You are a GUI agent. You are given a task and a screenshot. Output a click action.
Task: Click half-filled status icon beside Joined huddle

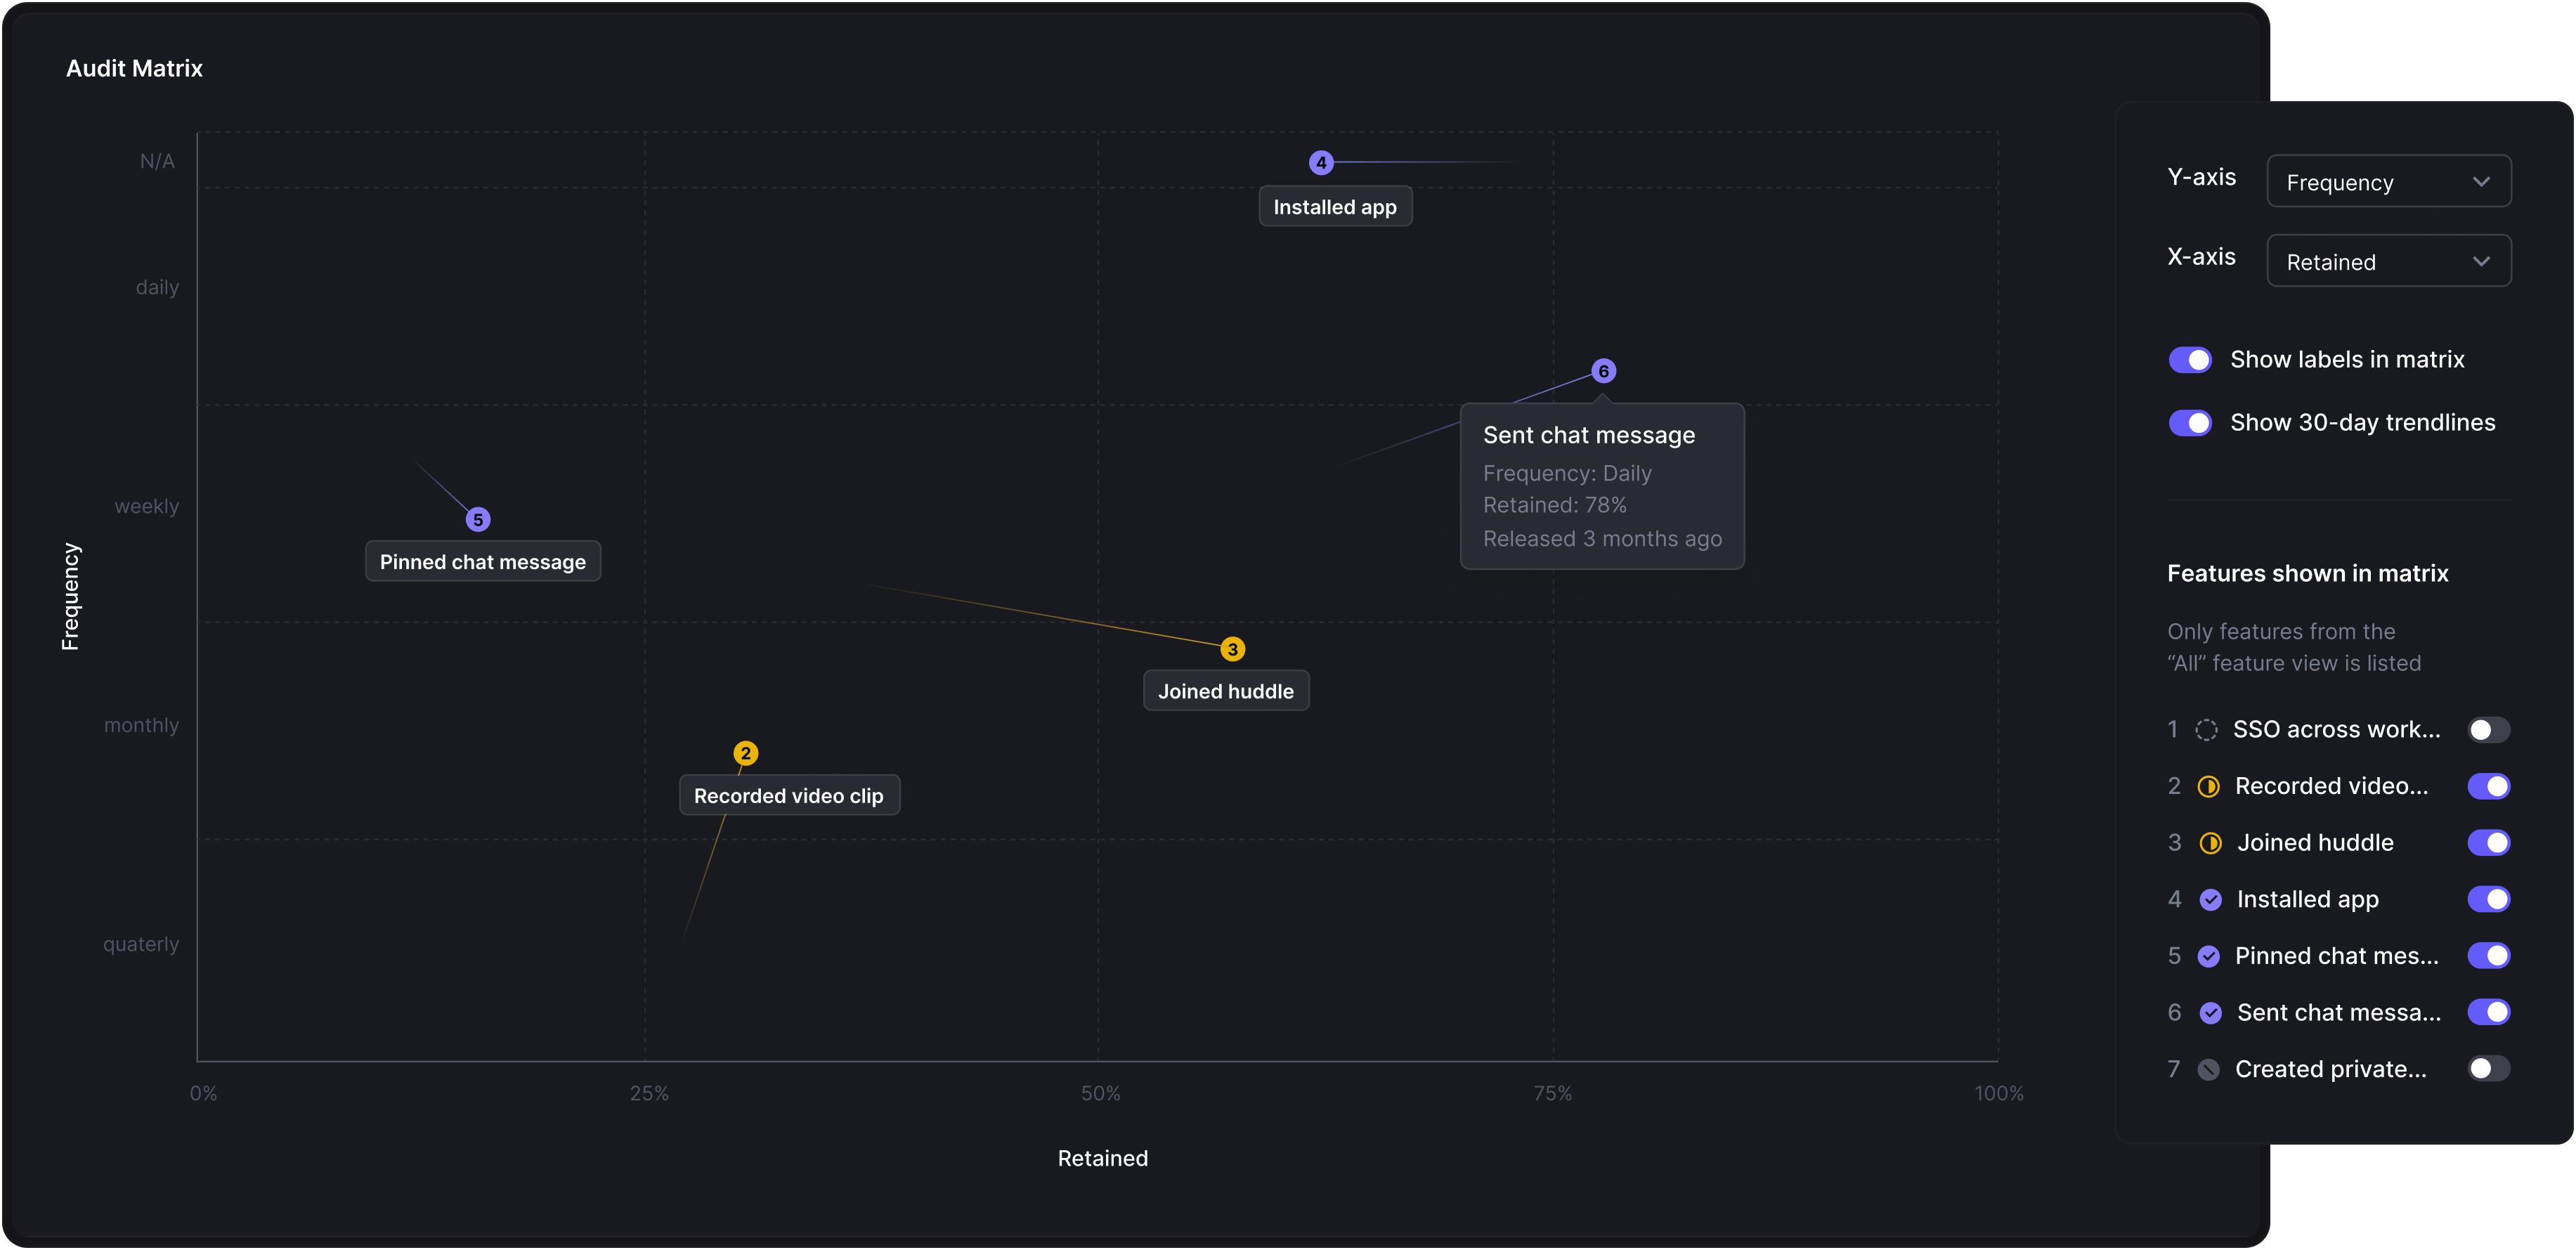tap(2210, 843)
